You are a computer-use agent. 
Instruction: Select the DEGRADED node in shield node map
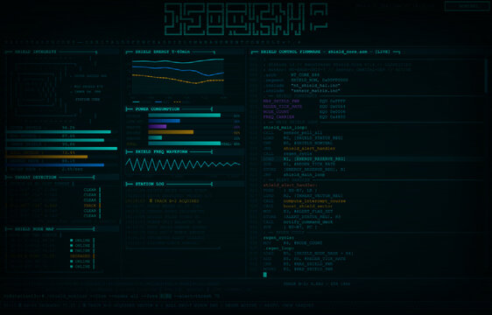point(80,256)
